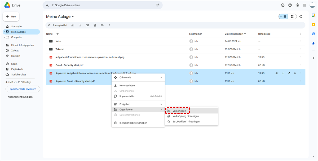Expand the Meine Ablage title dropdown
318x161 pixels.
coord(73,17)
